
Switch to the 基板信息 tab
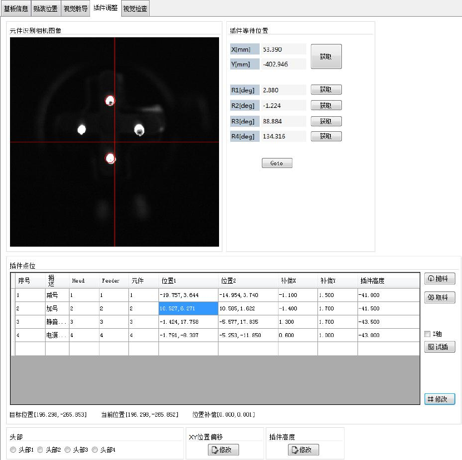[16, 9]
